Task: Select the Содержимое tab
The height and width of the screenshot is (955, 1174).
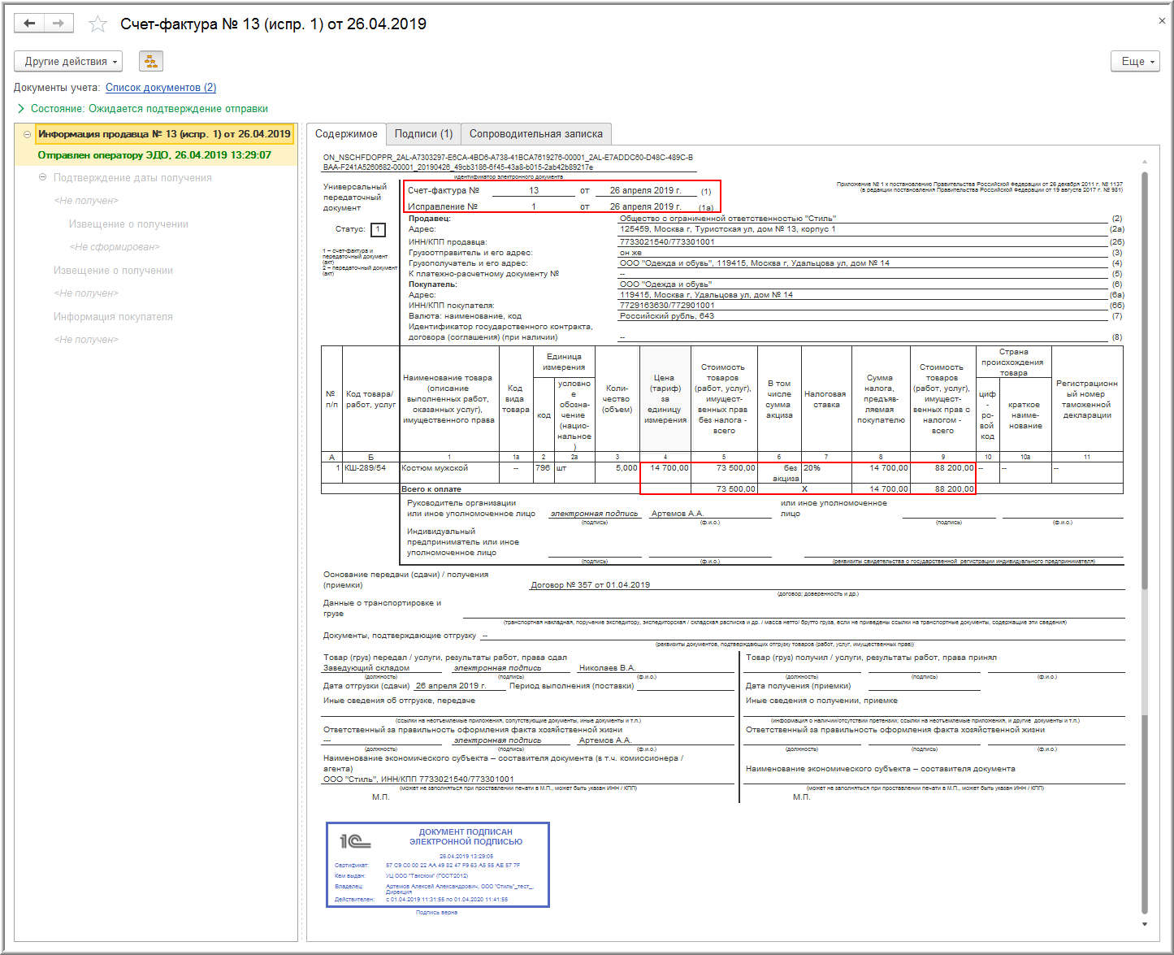Action: coord(346,133)
